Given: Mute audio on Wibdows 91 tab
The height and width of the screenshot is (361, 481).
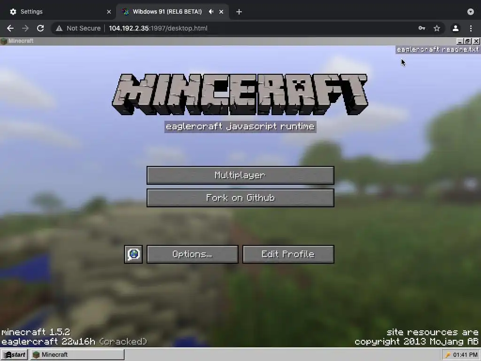Looking at the screenshot, I should pyautogui.click(x=211, y=12).
